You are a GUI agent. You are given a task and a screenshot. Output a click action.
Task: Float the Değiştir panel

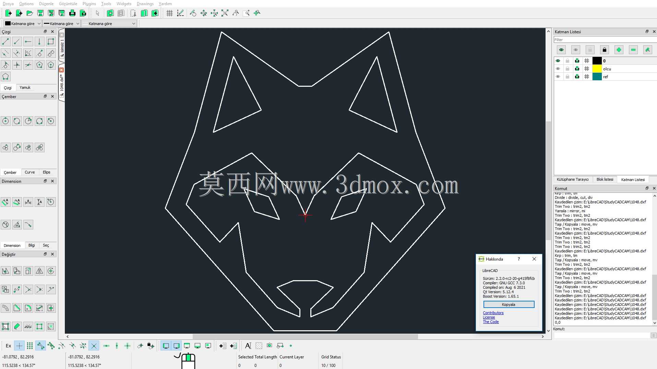(45, 254)
